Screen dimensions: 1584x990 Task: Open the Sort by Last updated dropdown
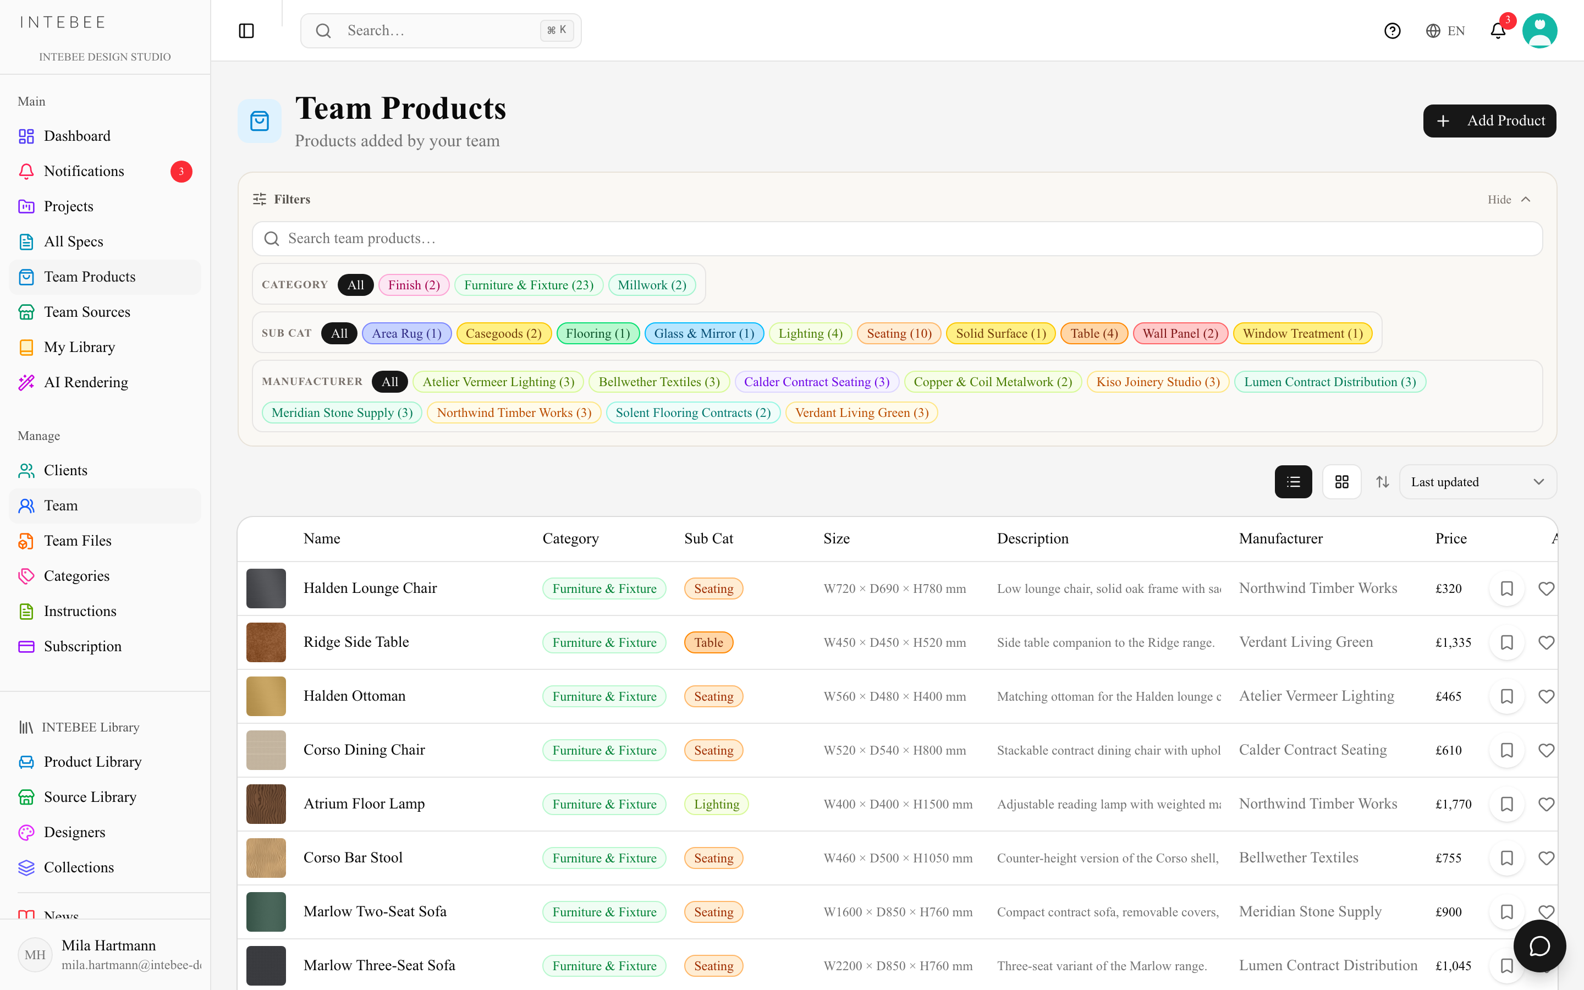pyautogui.click(x=1477, y=482)
